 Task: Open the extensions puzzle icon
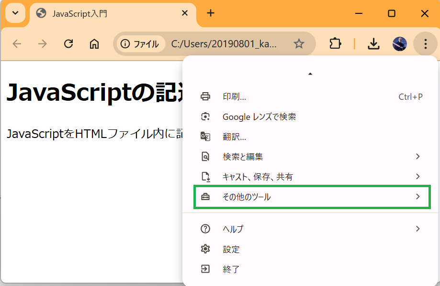[x=335, y=44]
